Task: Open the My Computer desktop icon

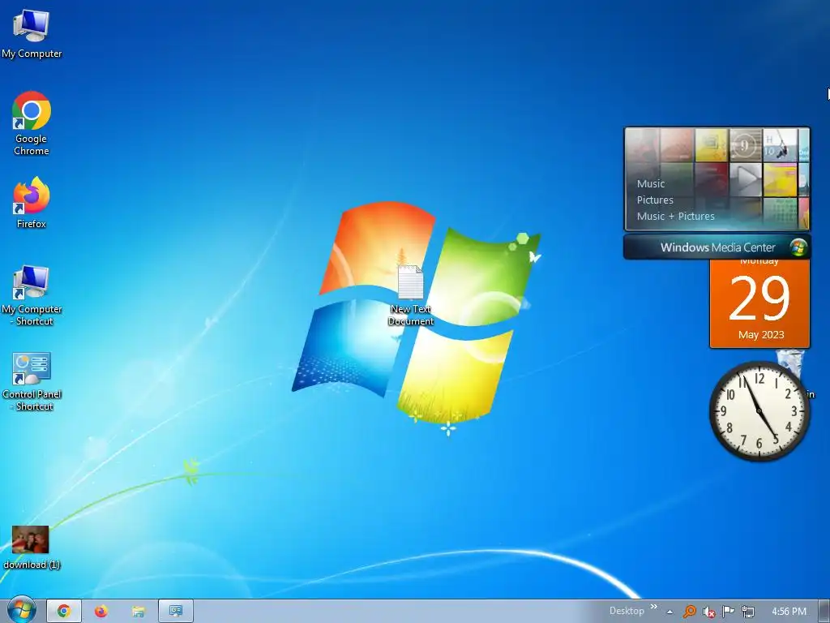Action: [x=32, y=33]
